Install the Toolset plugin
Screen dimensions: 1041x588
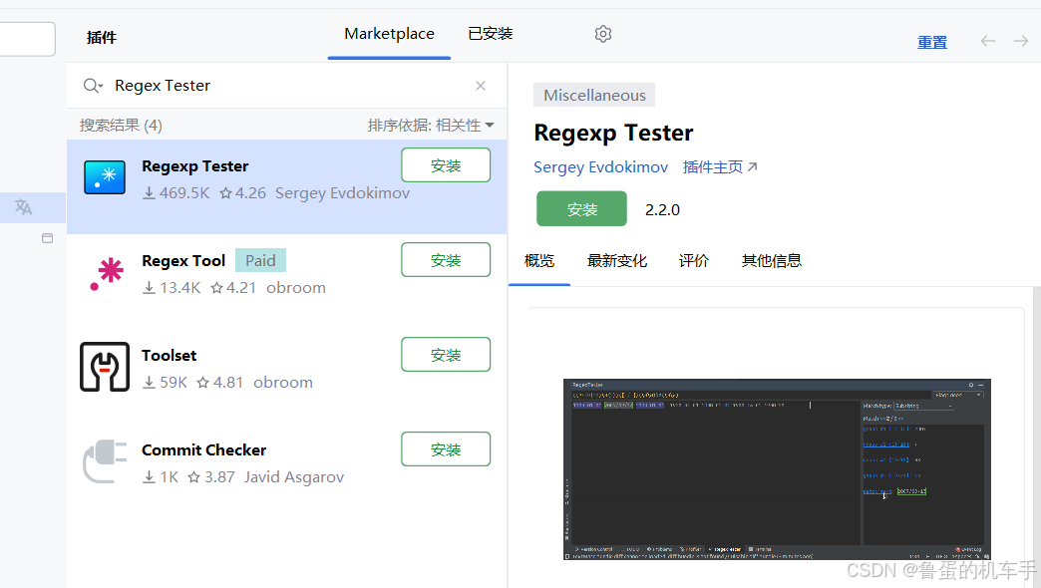(x=446, y=355)
